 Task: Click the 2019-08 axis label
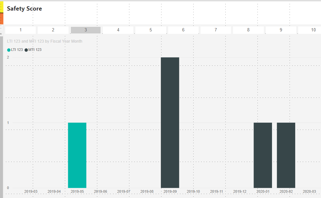click(x=147, y=191)
